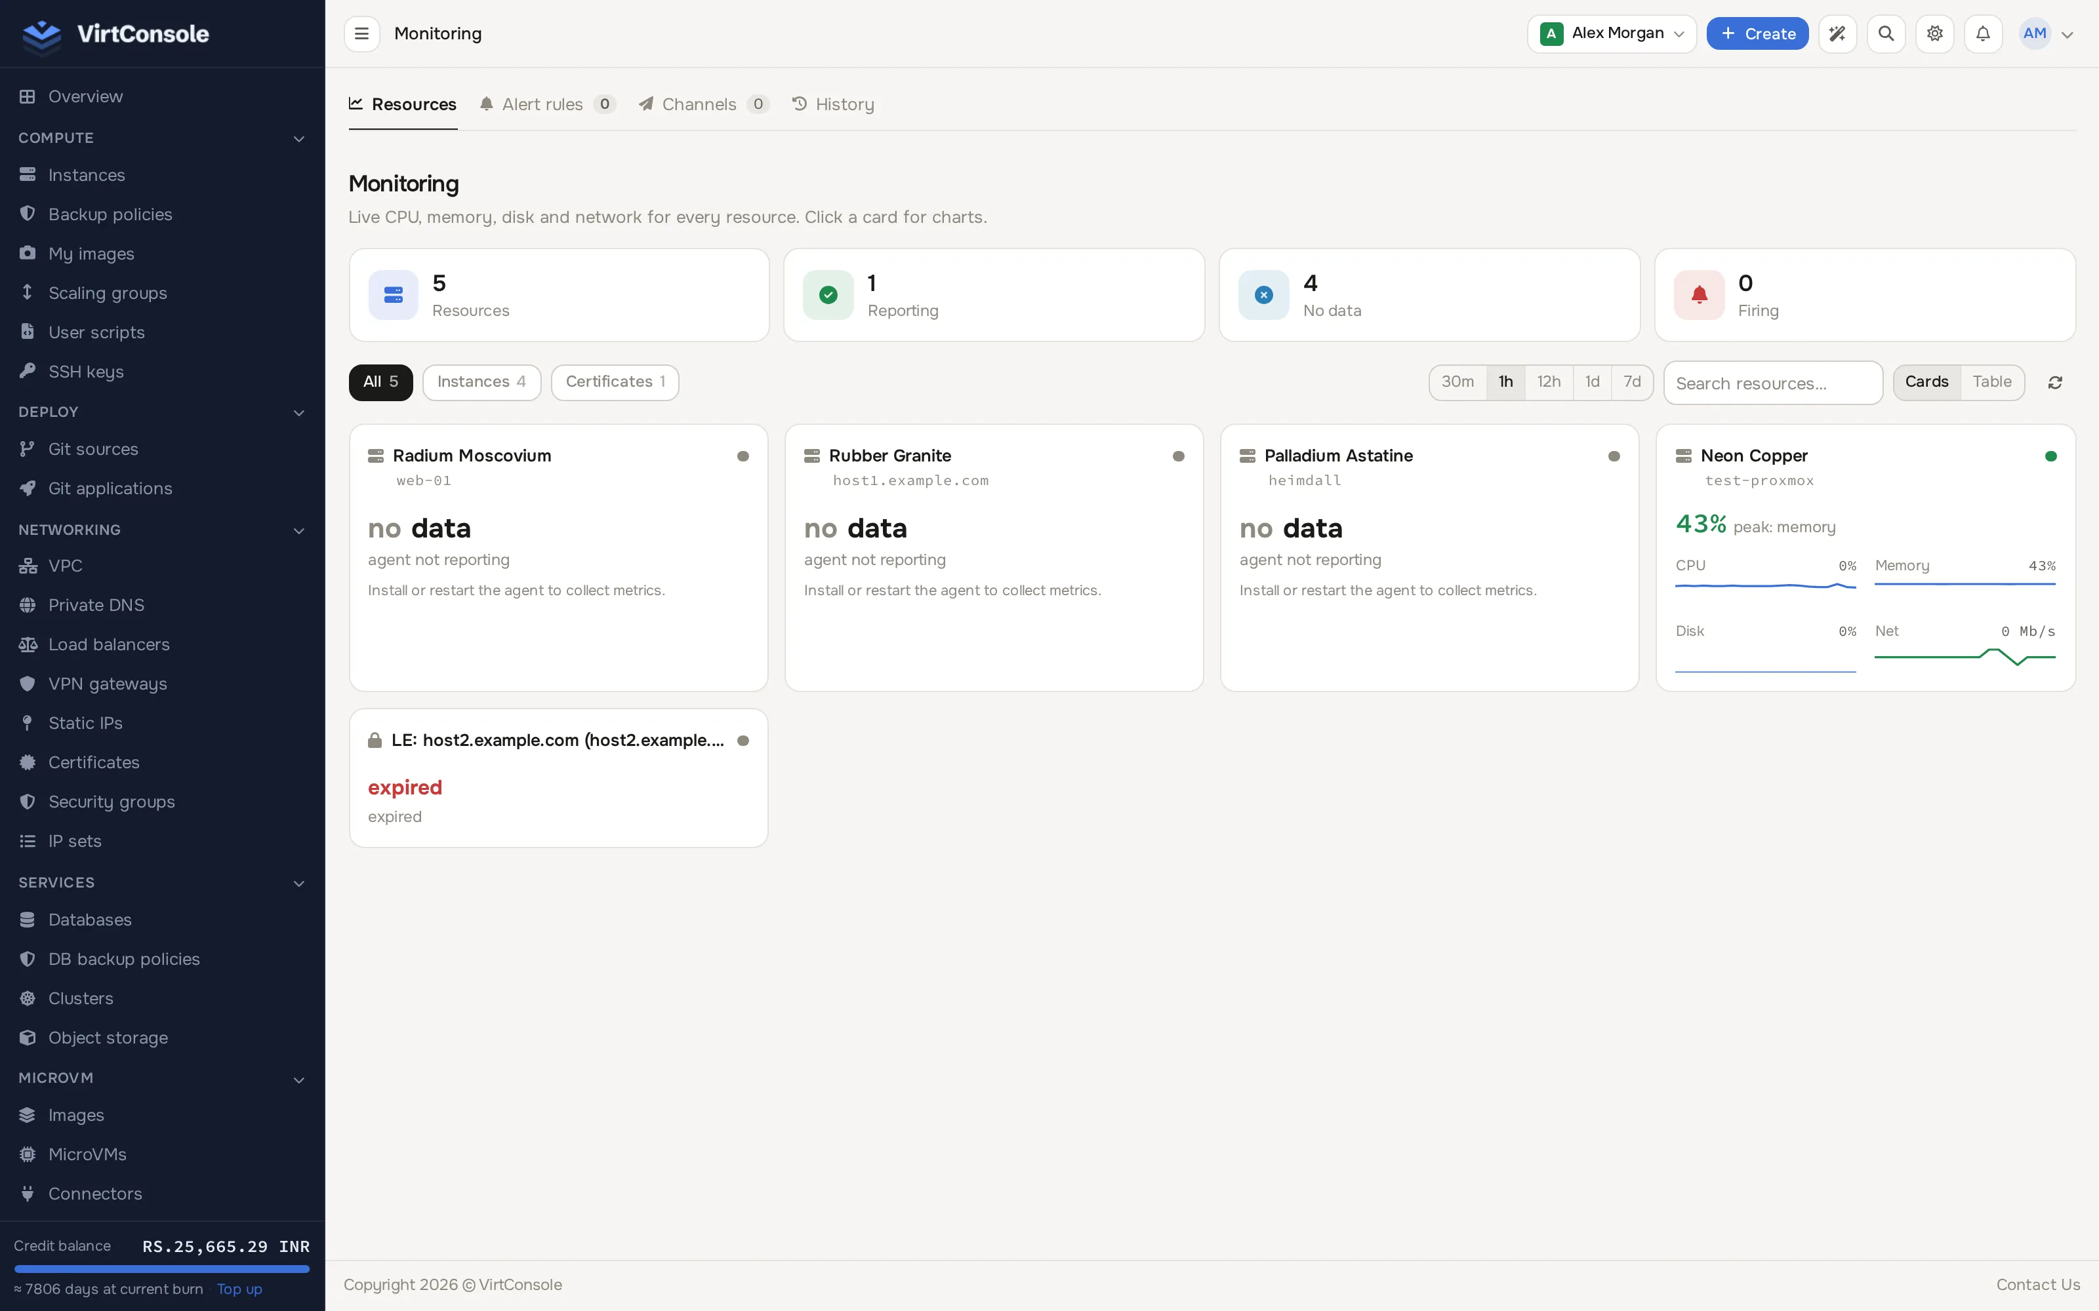
Task: Select the 12h time range
Action: [x=1549, y=382]
